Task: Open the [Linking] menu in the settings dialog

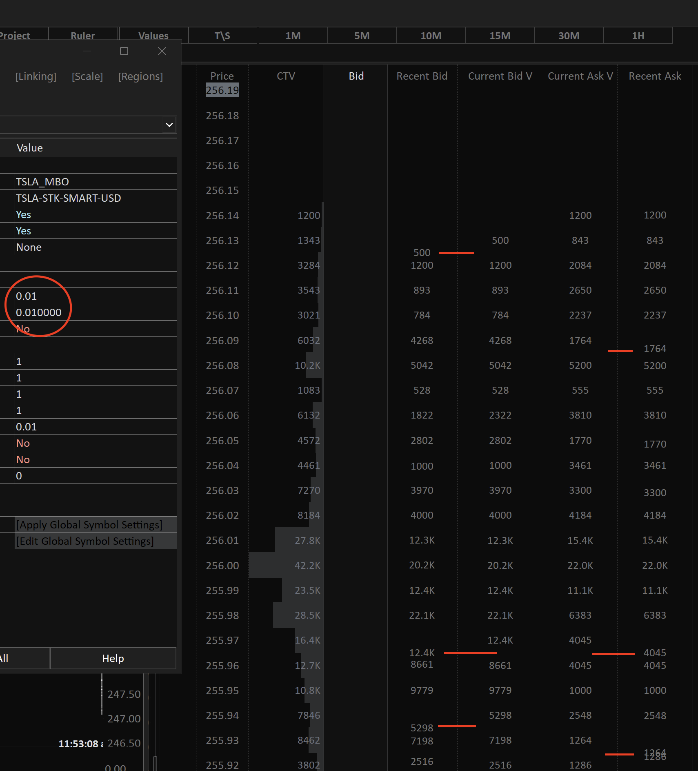Action: point(36,76)
